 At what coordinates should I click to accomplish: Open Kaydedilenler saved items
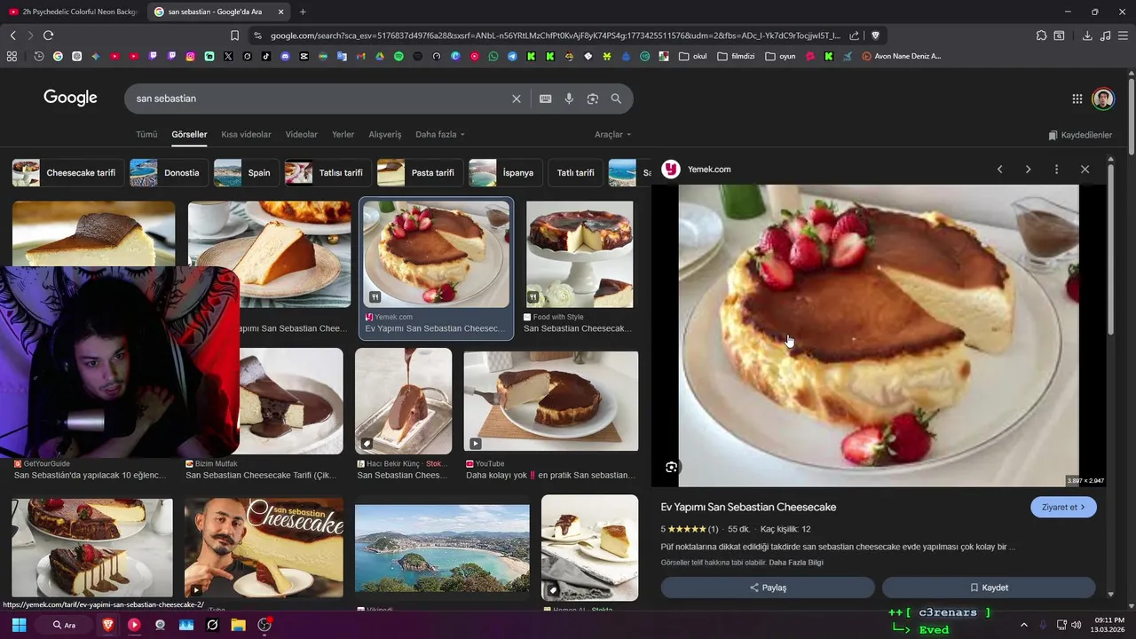tap(1080, 135)
